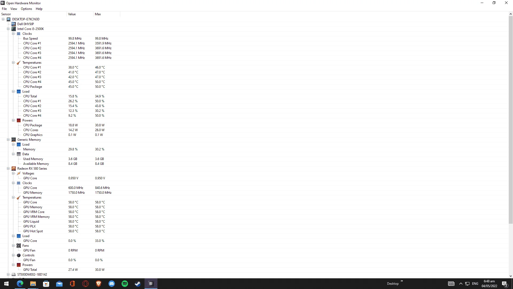Click the GPU Powers group icon
Screen dimensions: 513x289
[x=19, y=265]
